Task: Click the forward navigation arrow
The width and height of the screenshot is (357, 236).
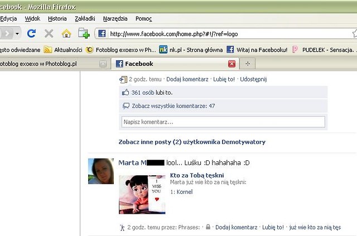Action: point(7,34)
